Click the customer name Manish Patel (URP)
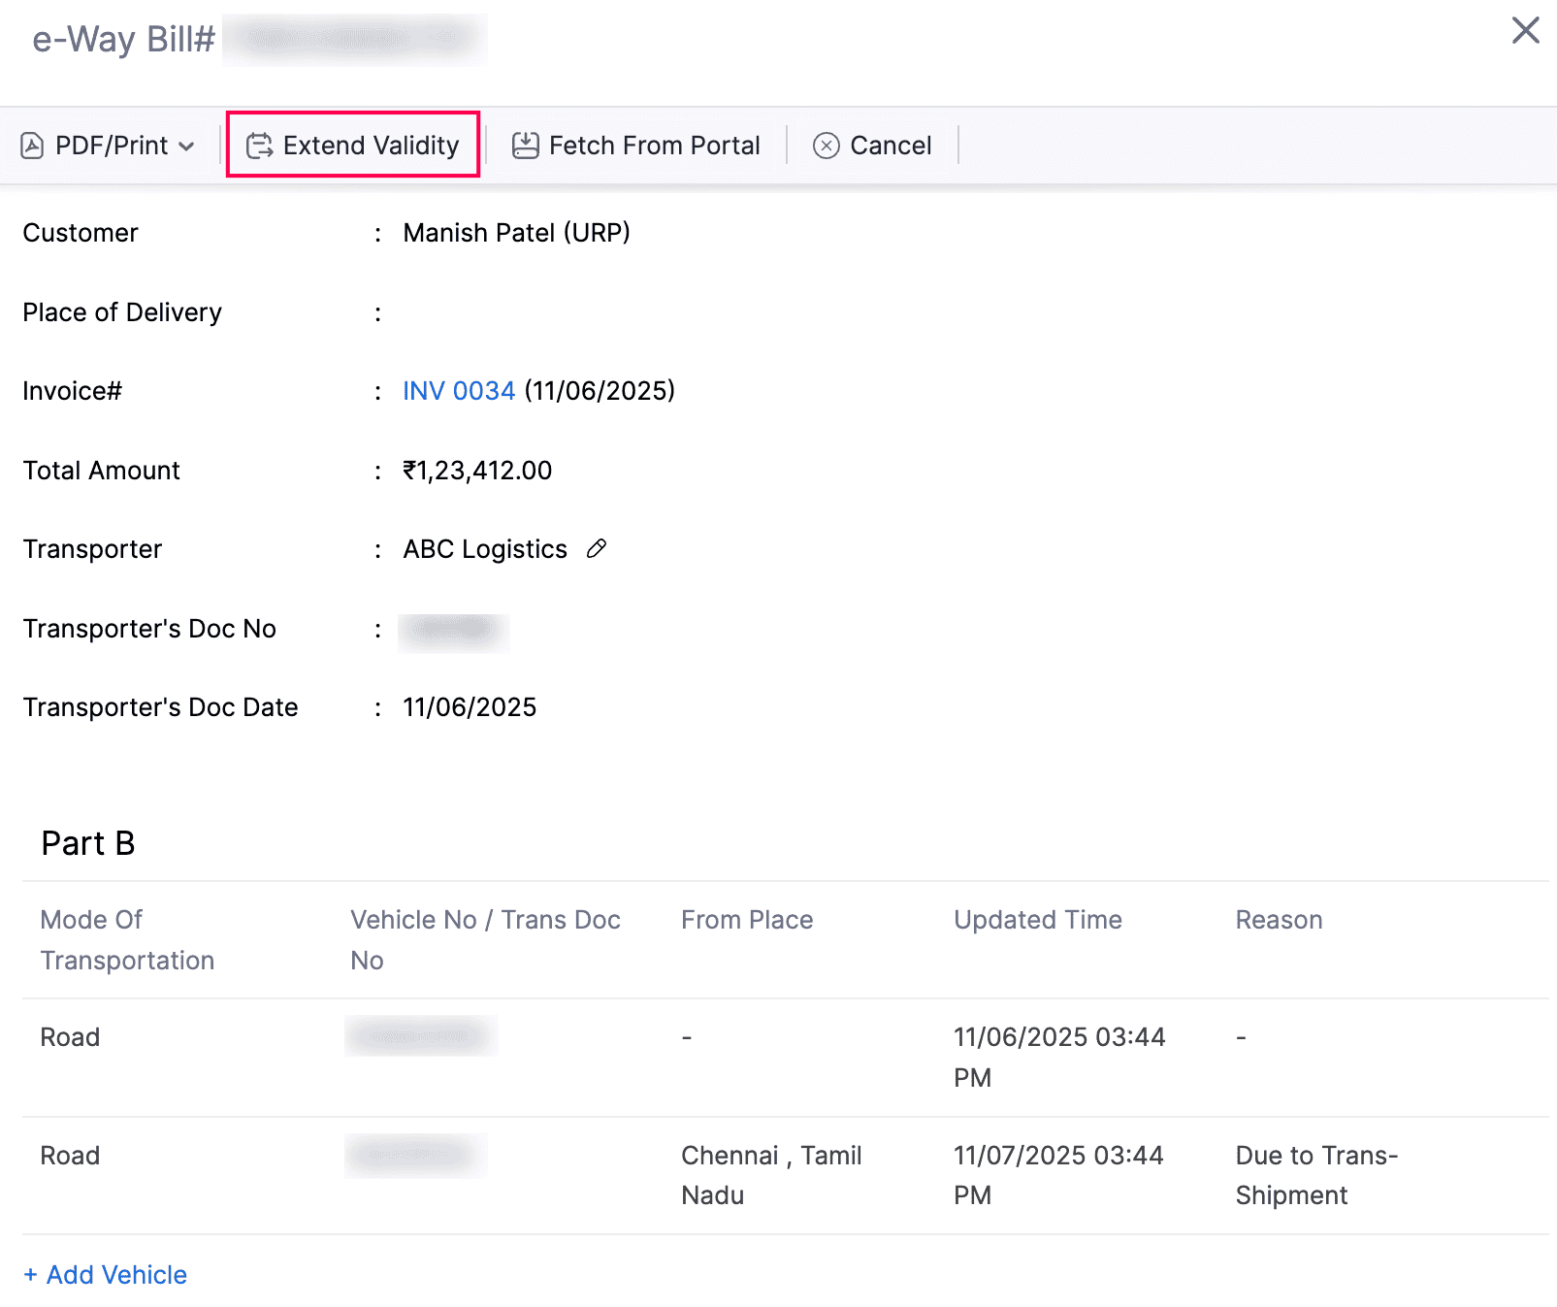 point(516,233)
